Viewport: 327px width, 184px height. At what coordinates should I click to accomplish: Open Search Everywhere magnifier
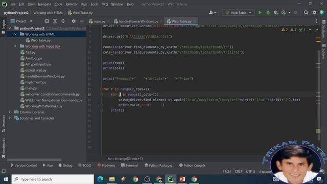(x=306, y=13)
